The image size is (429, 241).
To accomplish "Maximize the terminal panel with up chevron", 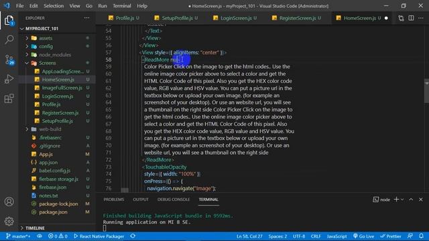I will [411, 199].
